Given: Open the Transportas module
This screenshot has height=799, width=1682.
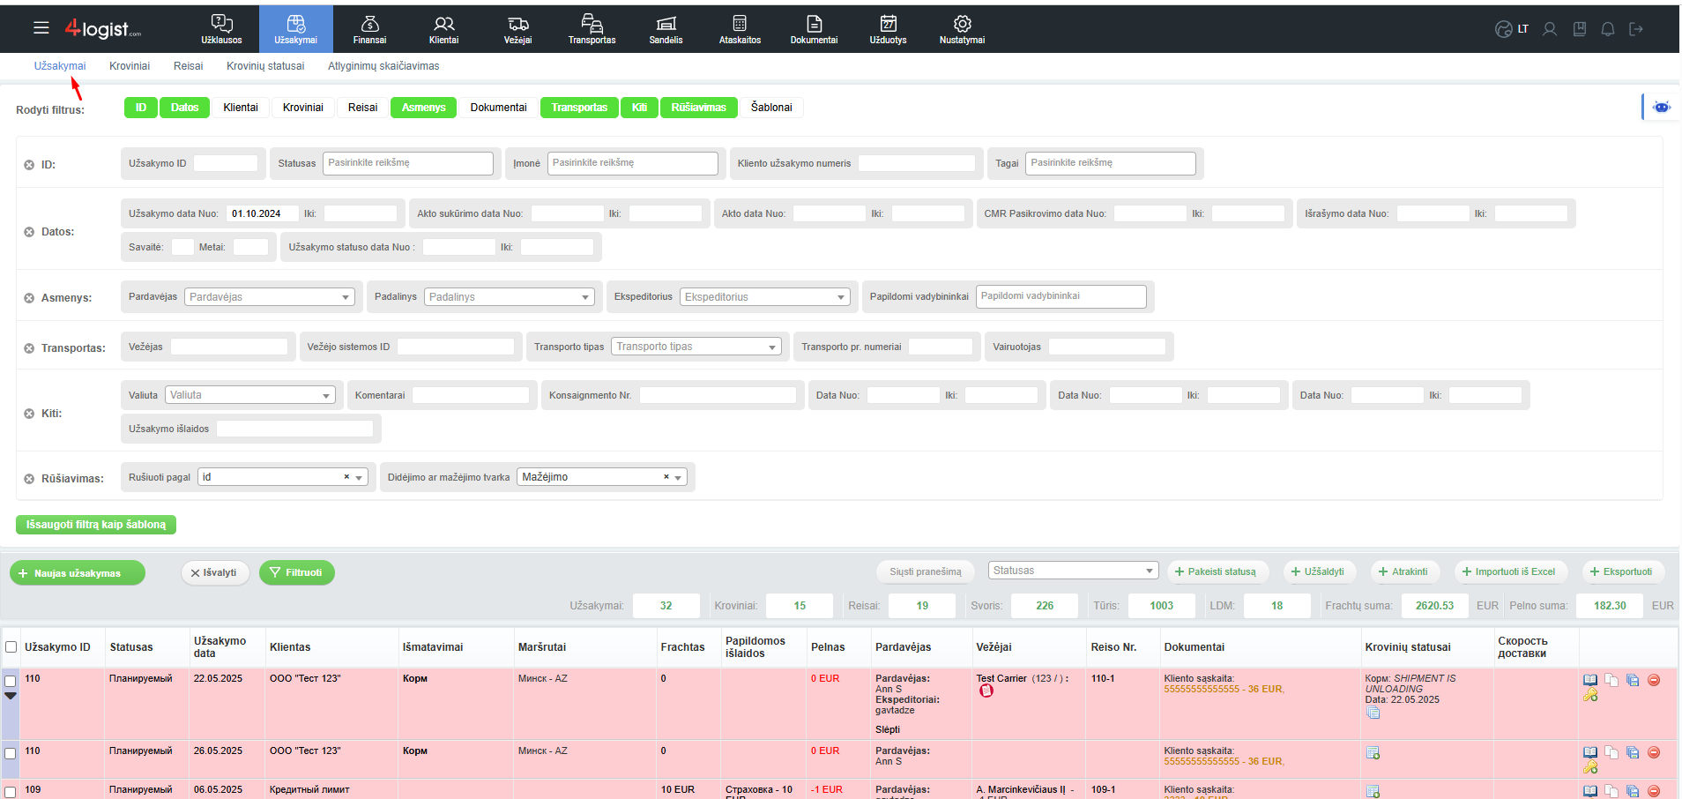Looking at the screenshot, I should point(592,29).
